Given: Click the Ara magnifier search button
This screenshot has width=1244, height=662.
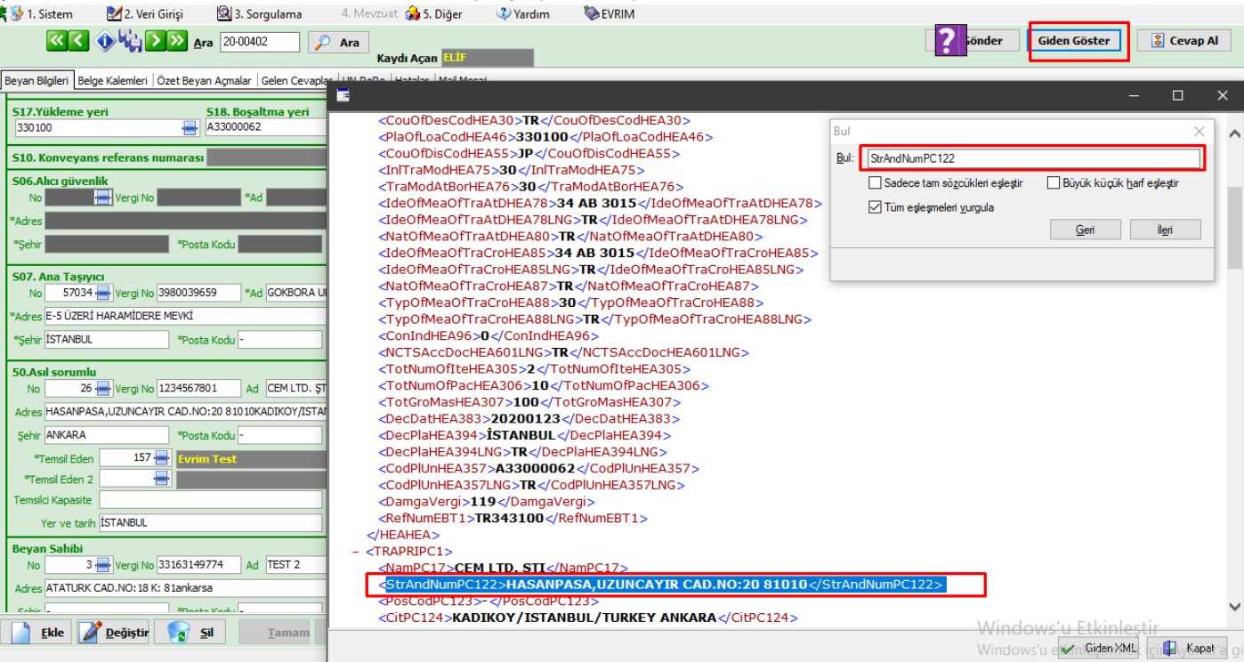Looking at the screenshot, I should tap(338, 42).
